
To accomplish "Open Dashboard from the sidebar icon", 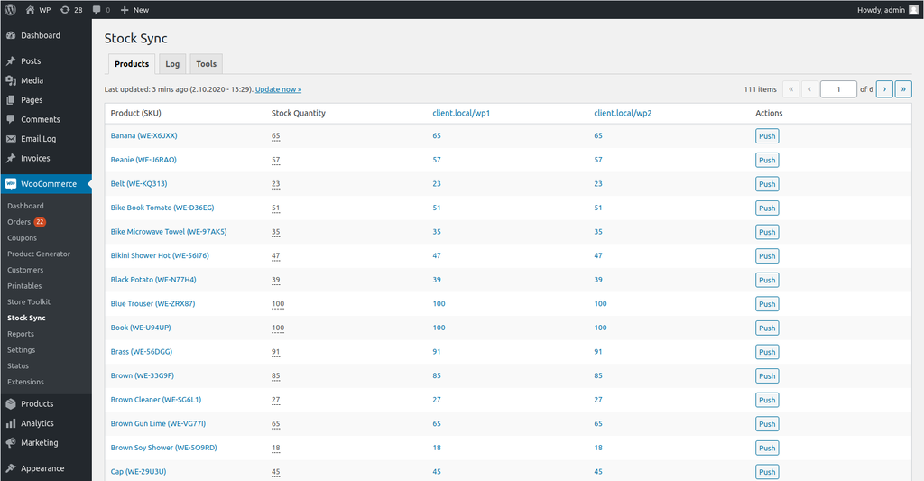I will (x=11, y=35).
